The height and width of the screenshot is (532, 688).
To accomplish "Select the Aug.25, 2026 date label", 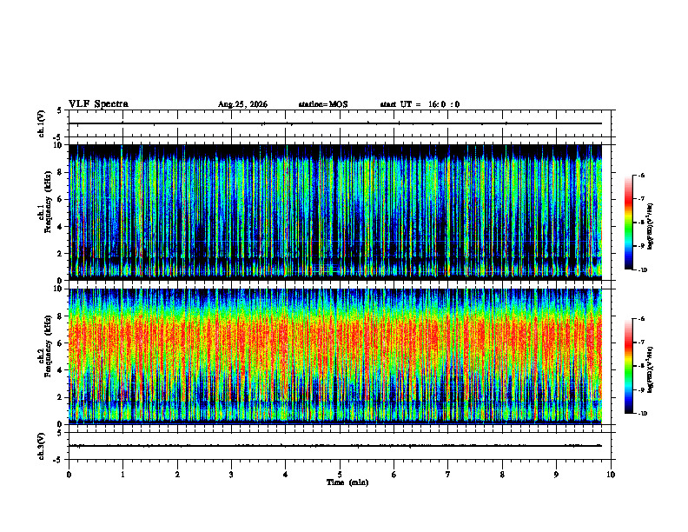I will pos(242,104).
